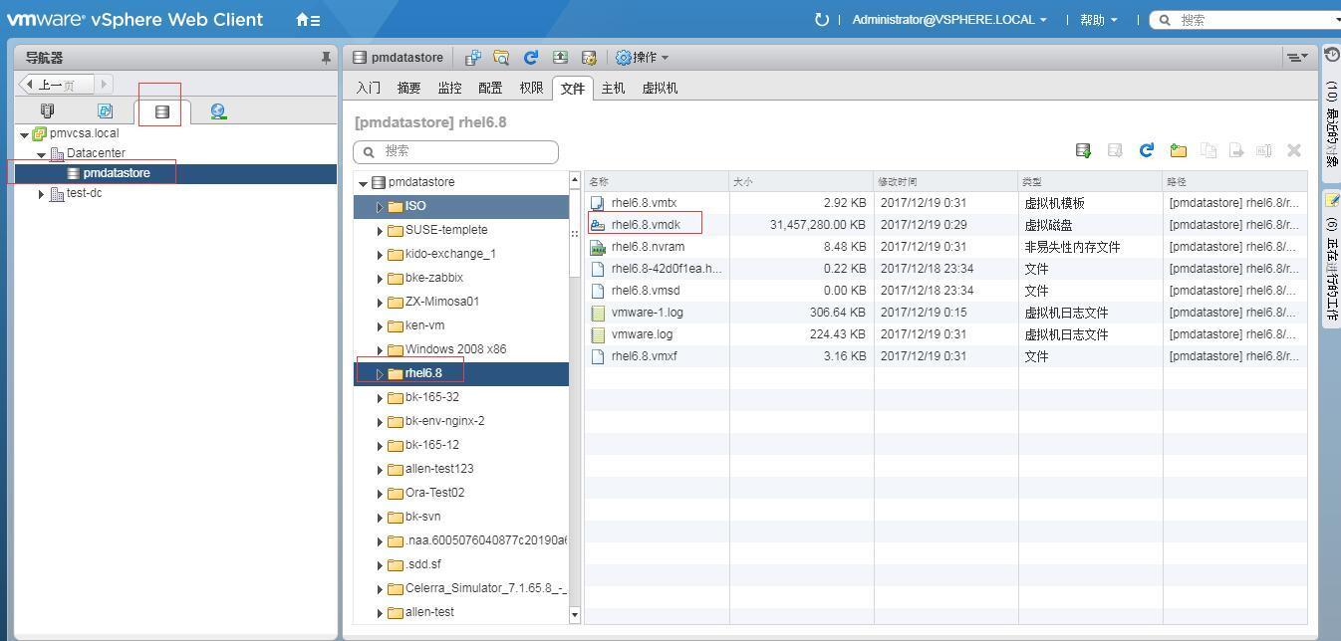Refresh the datastore using header toolbar icon
The height and width of the screenshot is (641, 1341).
pos(531,58)
